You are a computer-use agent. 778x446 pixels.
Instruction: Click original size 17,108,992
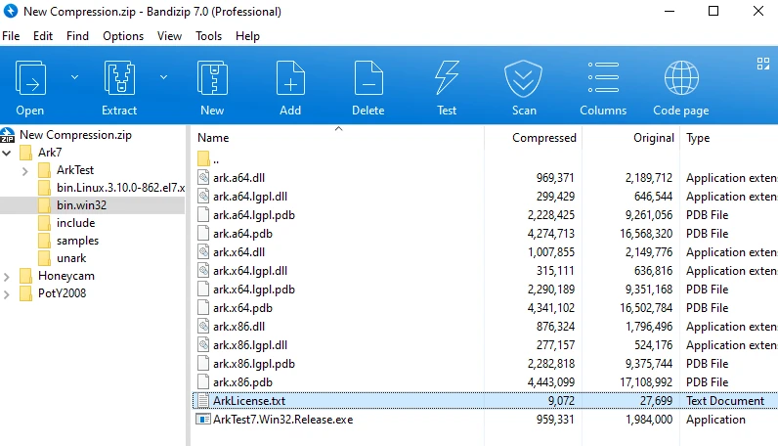(646, 381)
